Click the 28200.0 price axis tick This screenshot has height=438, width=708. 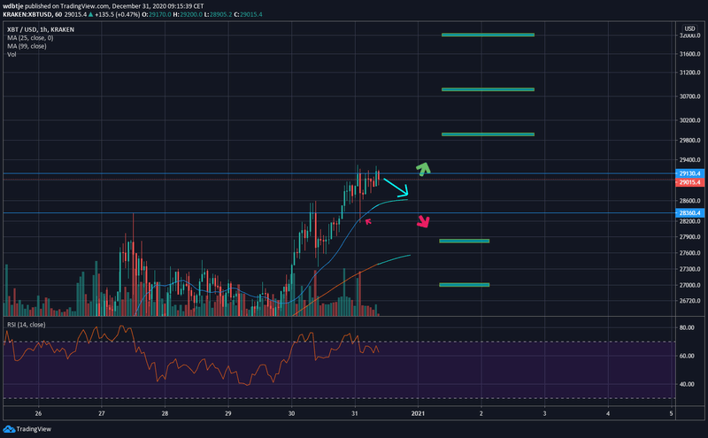(689, 221)
